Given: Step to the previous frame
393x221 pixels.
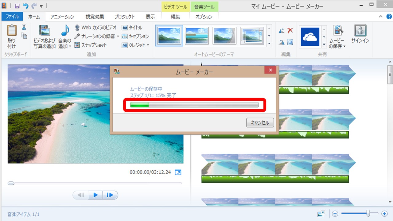Looking at the screenshot, I should (81, 195).
